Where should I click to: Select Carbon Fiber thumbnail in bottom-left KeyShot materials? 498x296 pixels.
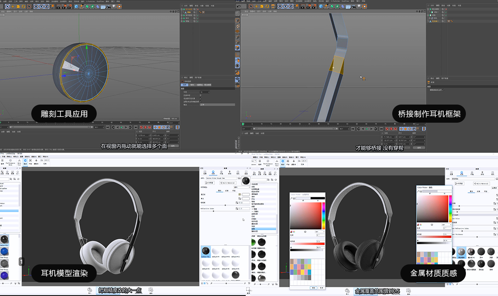pyautogui.click(x=206, y=252)
